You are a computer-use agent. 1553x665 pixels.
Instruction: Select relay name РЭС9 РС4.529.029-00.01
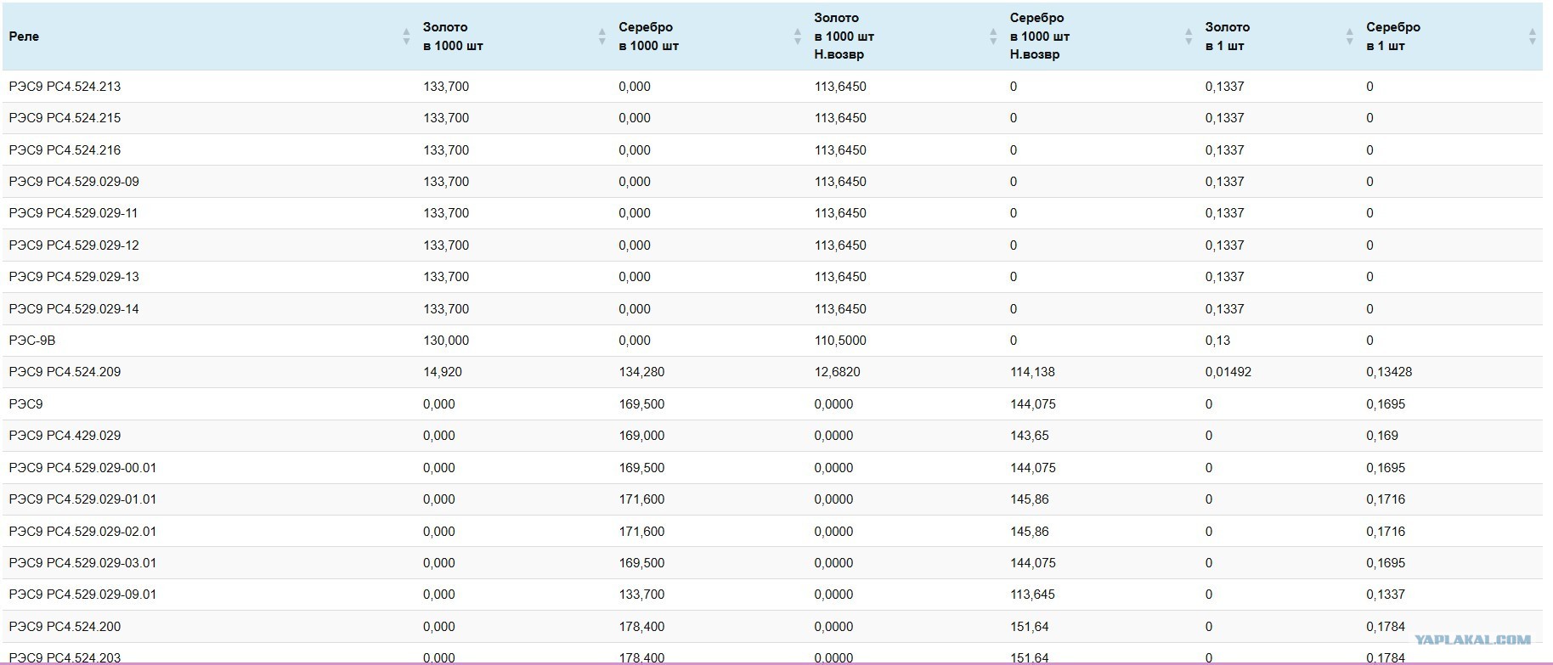pos(82,468)
